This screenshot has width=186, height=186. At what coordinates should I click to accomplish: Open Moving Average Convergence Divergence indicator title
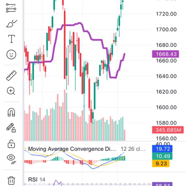72,149
